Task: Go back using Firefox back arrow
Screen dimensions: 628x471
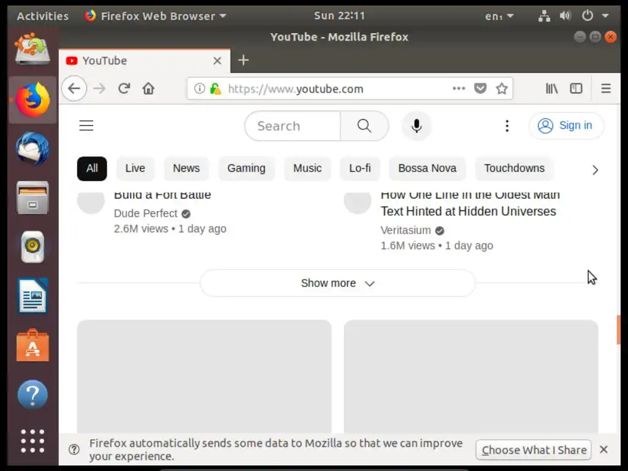Action: pyautogui.click(x=74, y=88)
